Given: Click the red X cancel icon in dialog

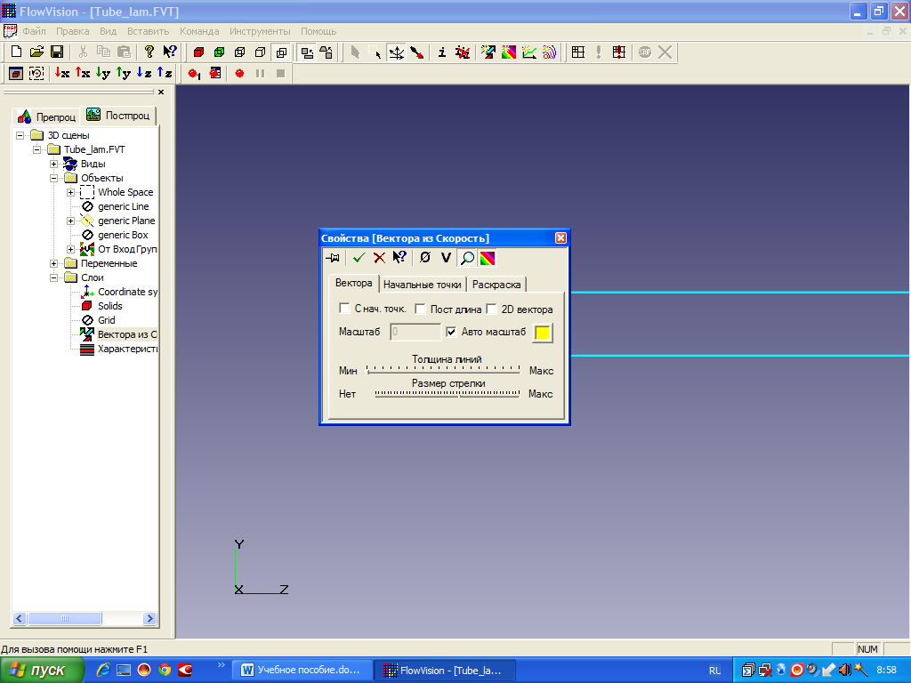Looking at the screenshot, I should (x=379, y=258).
